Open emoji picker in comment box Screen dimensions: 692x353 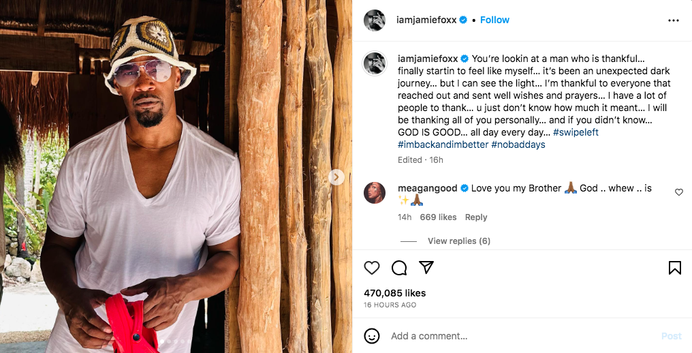pos(372,336)
